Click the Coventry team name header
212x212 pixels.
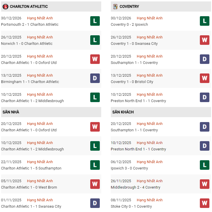[129, 6]
